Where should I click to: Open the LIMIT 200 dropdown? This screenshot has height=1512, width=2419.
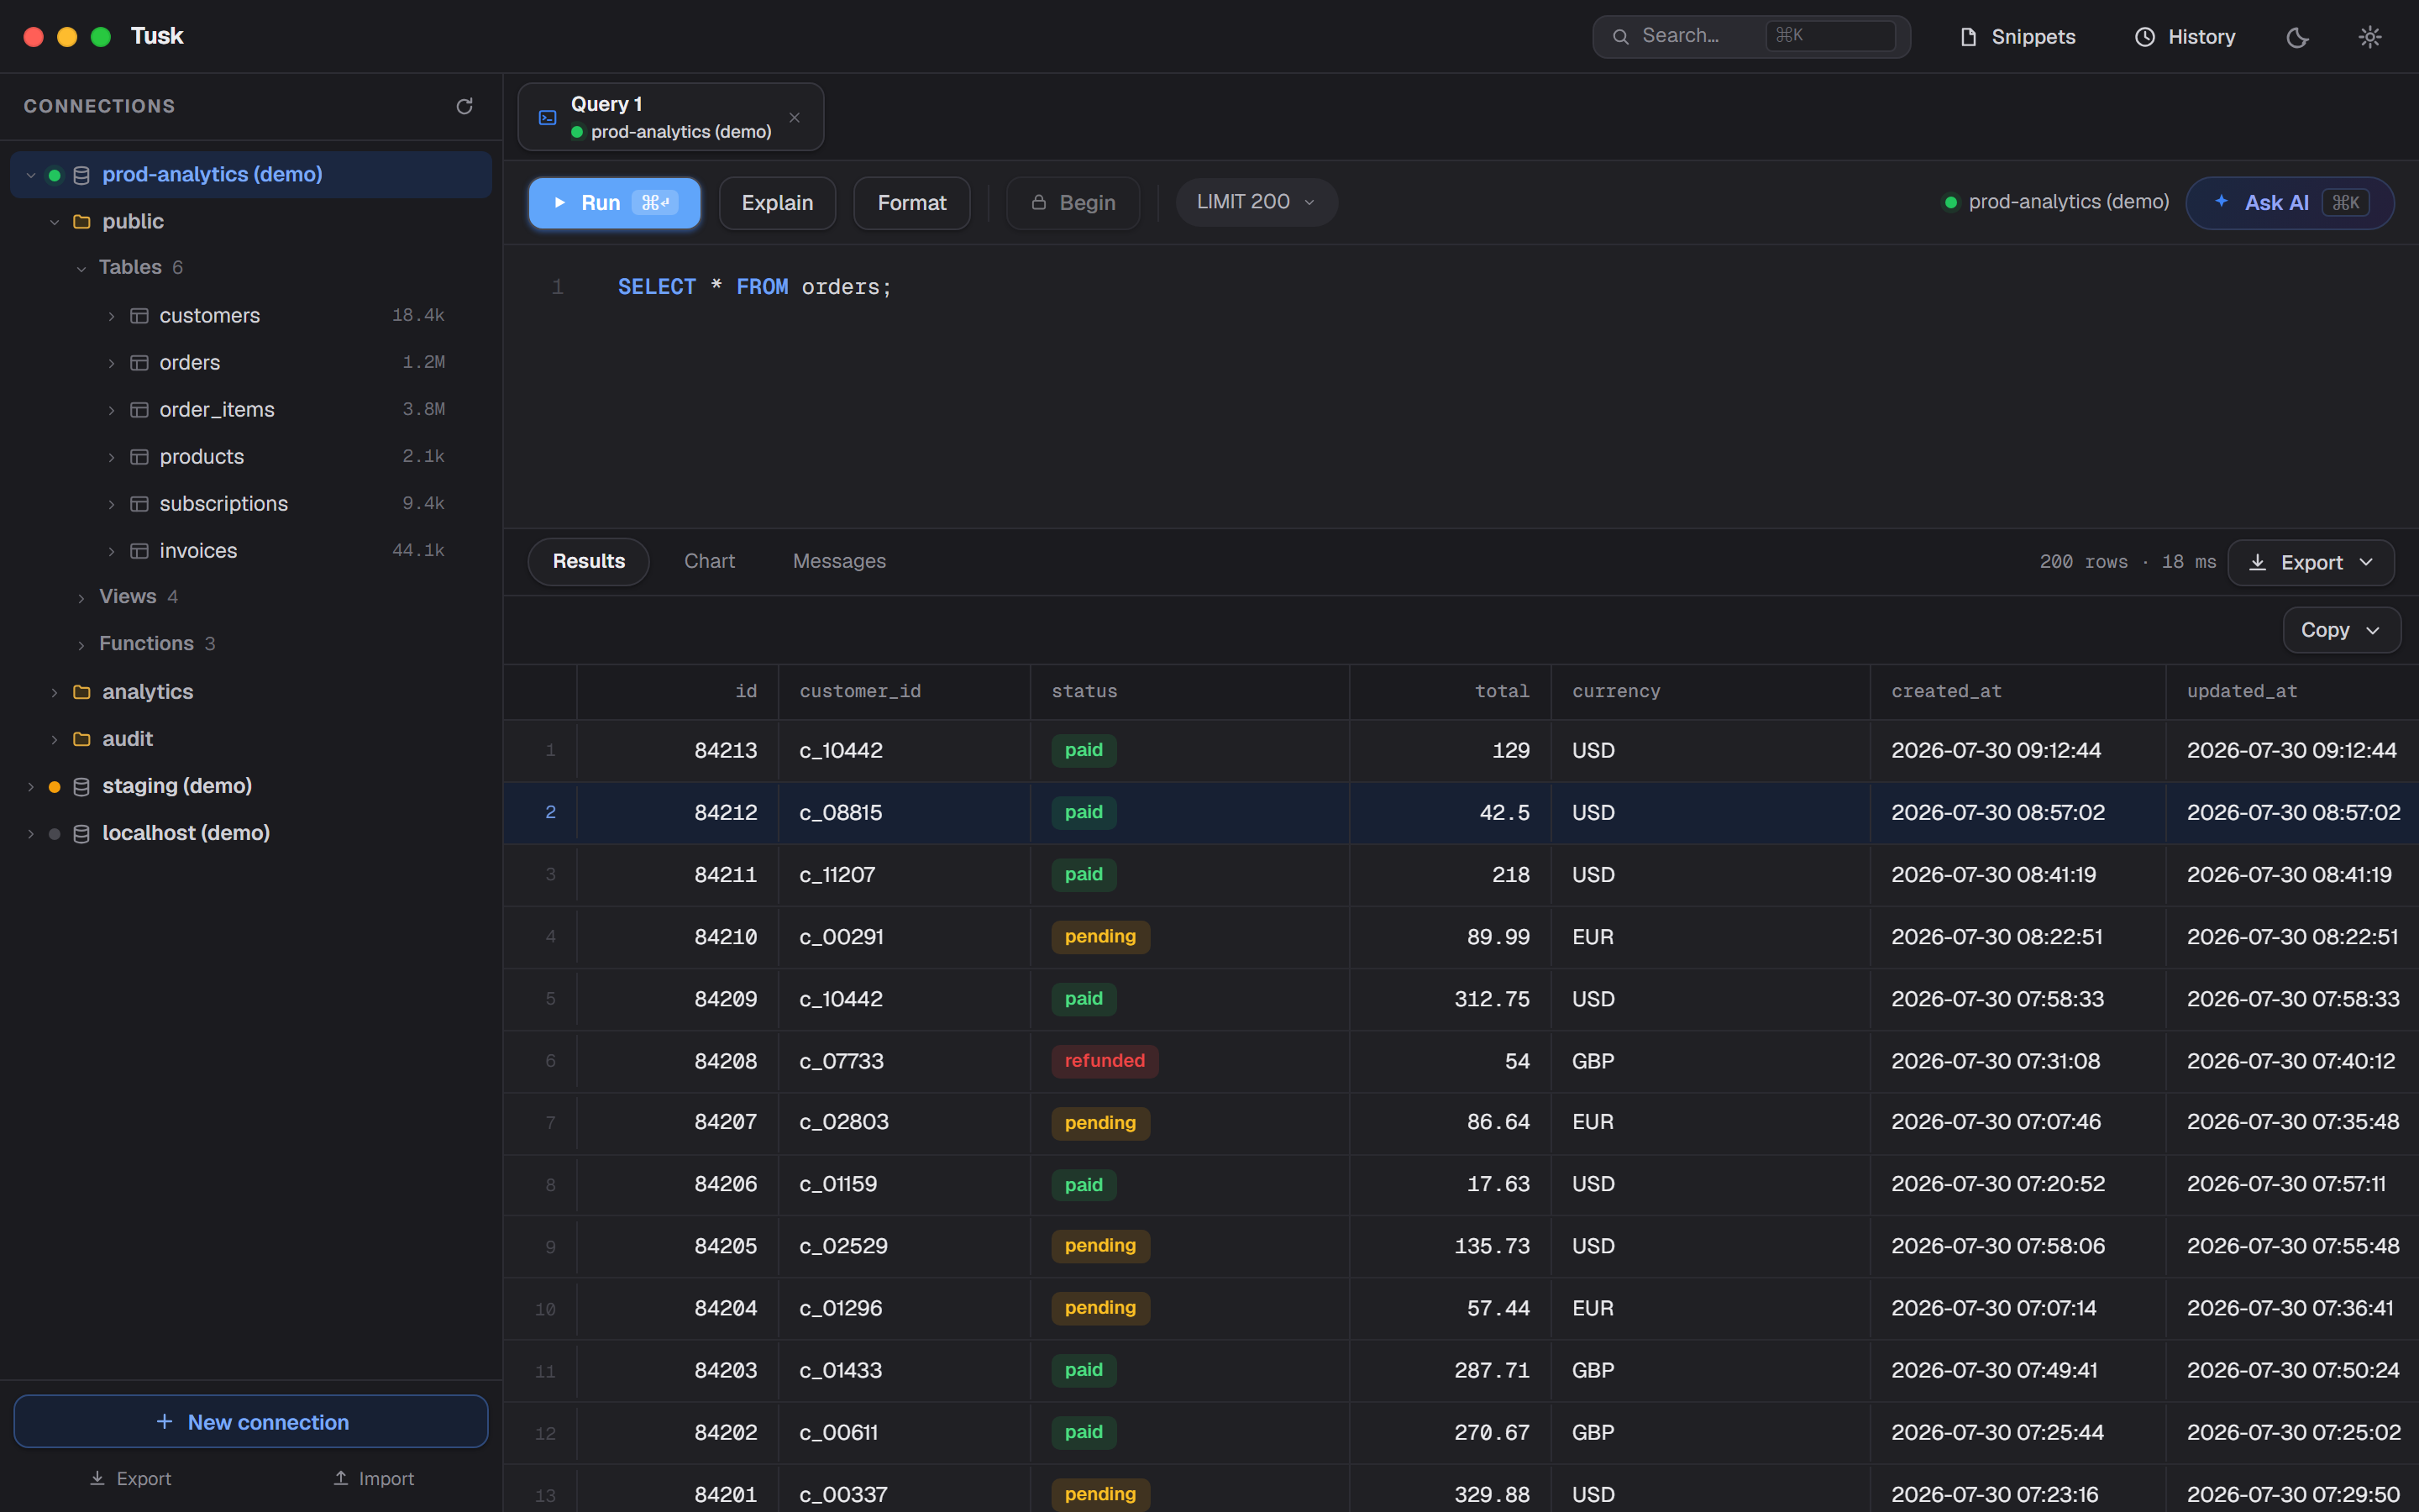(1257, 202)
